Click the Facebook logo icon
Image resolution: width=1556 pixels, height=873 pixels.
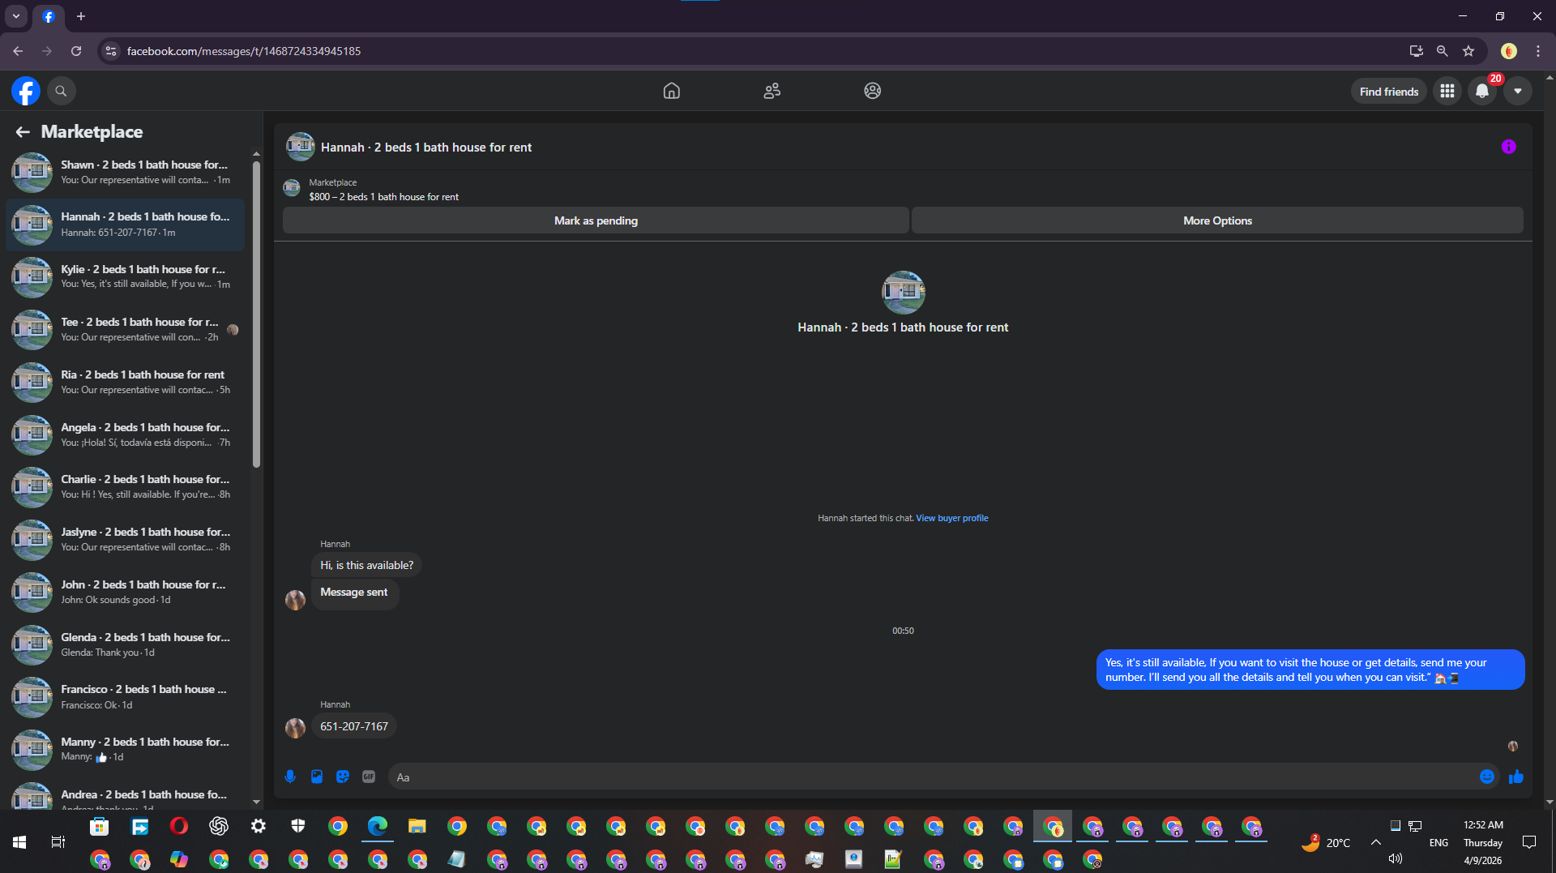pyautogui.click(x=26, y=91)
